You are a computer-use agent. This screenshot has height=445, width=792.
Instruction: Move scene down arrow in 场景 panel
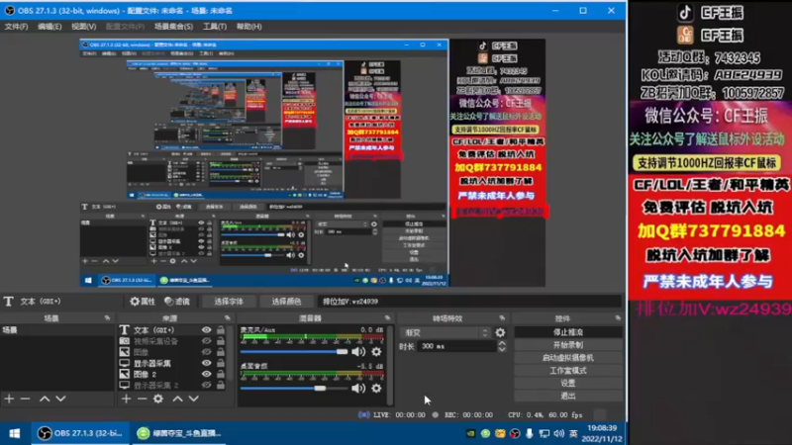coord(60,399)
